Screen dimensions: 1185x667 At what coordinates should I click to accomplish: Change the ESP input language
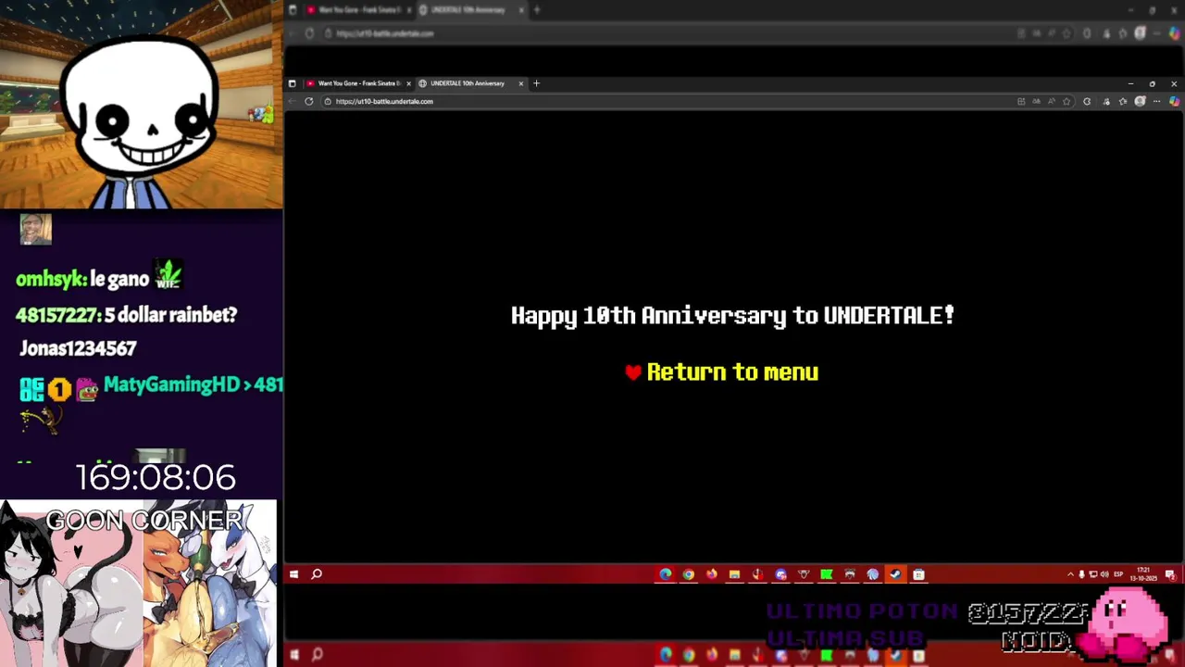pyautogui.click(x=1118, y=574)
